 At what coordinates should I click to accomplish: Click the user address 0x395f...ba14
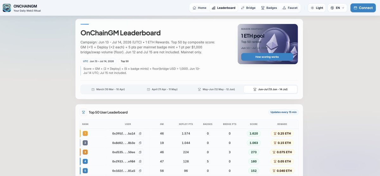[x=123, y=134]
